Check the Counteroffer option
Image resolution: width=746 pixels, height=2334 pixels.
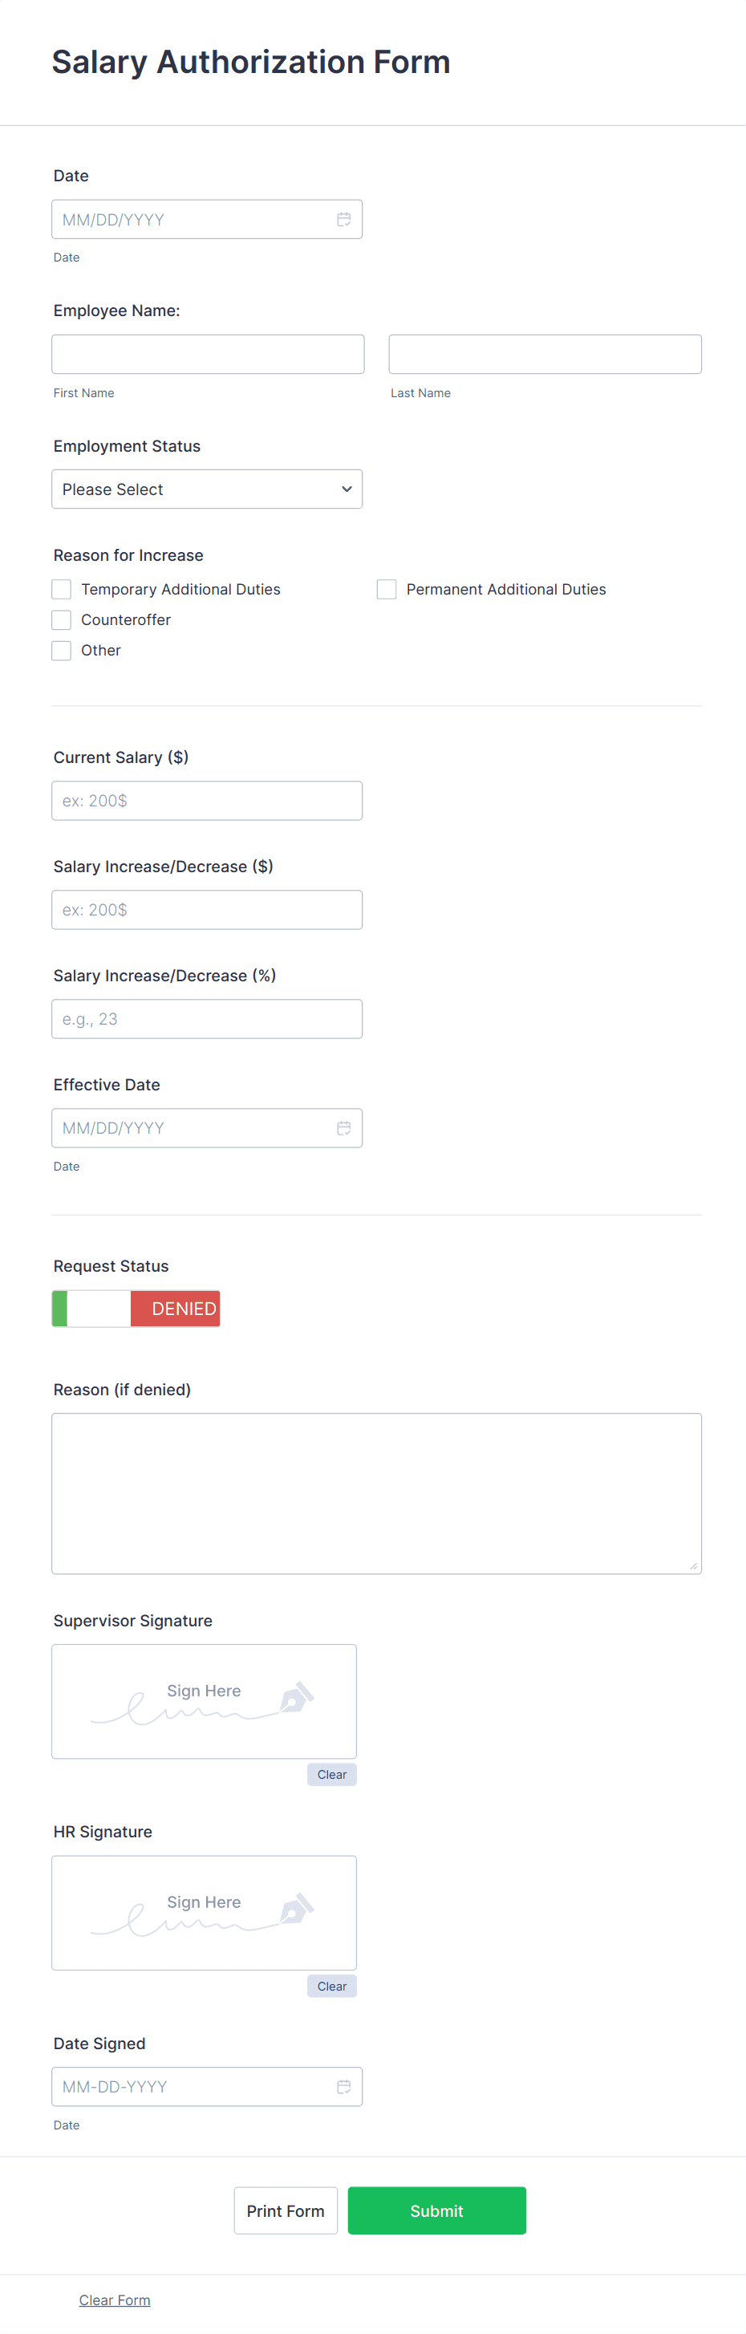[61, 619]
